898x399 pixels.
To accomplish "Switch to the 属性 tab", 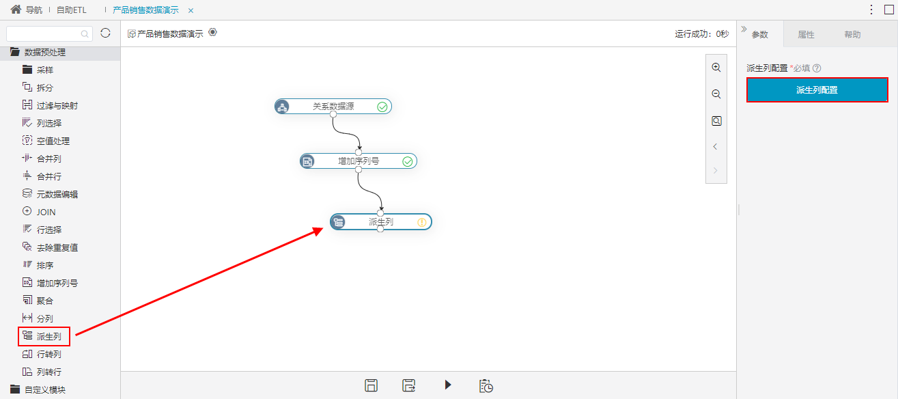I will click(x=806, y=34).
